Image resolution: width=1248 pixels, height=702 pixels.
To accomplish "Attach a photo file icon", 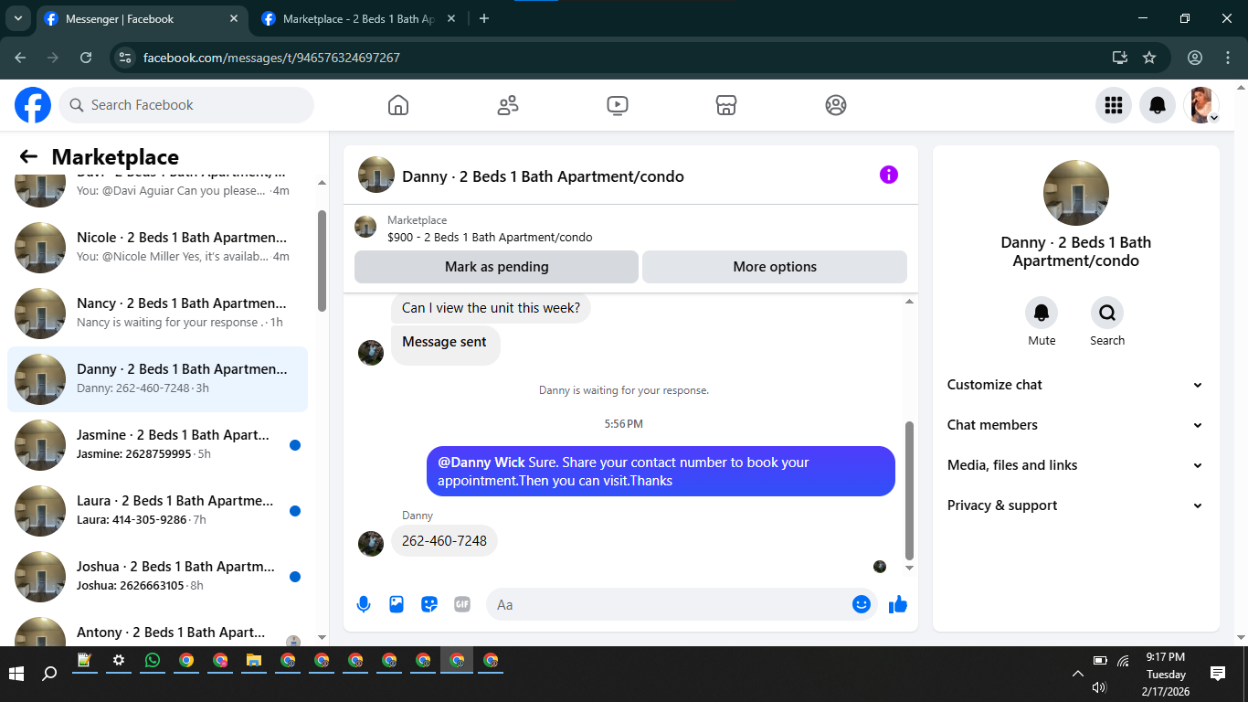I will click(x=397, y=604).
